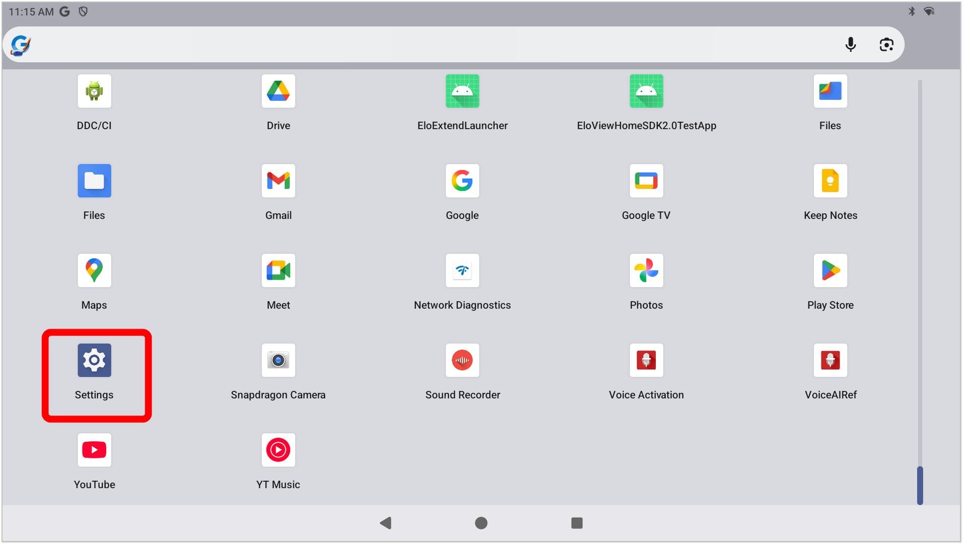Tap the Back navigation button
This screenshot has width=963, height=544.
tap(386, 523)
